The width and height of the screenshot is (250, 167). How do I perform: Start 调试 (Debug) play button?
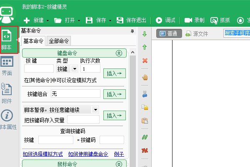(x=165, y=20)
